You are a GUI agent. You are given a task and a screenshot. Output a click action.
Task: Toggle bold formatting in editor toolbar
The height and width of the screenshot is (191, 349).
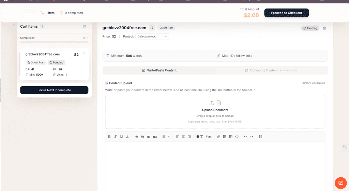tap(109, 137)
